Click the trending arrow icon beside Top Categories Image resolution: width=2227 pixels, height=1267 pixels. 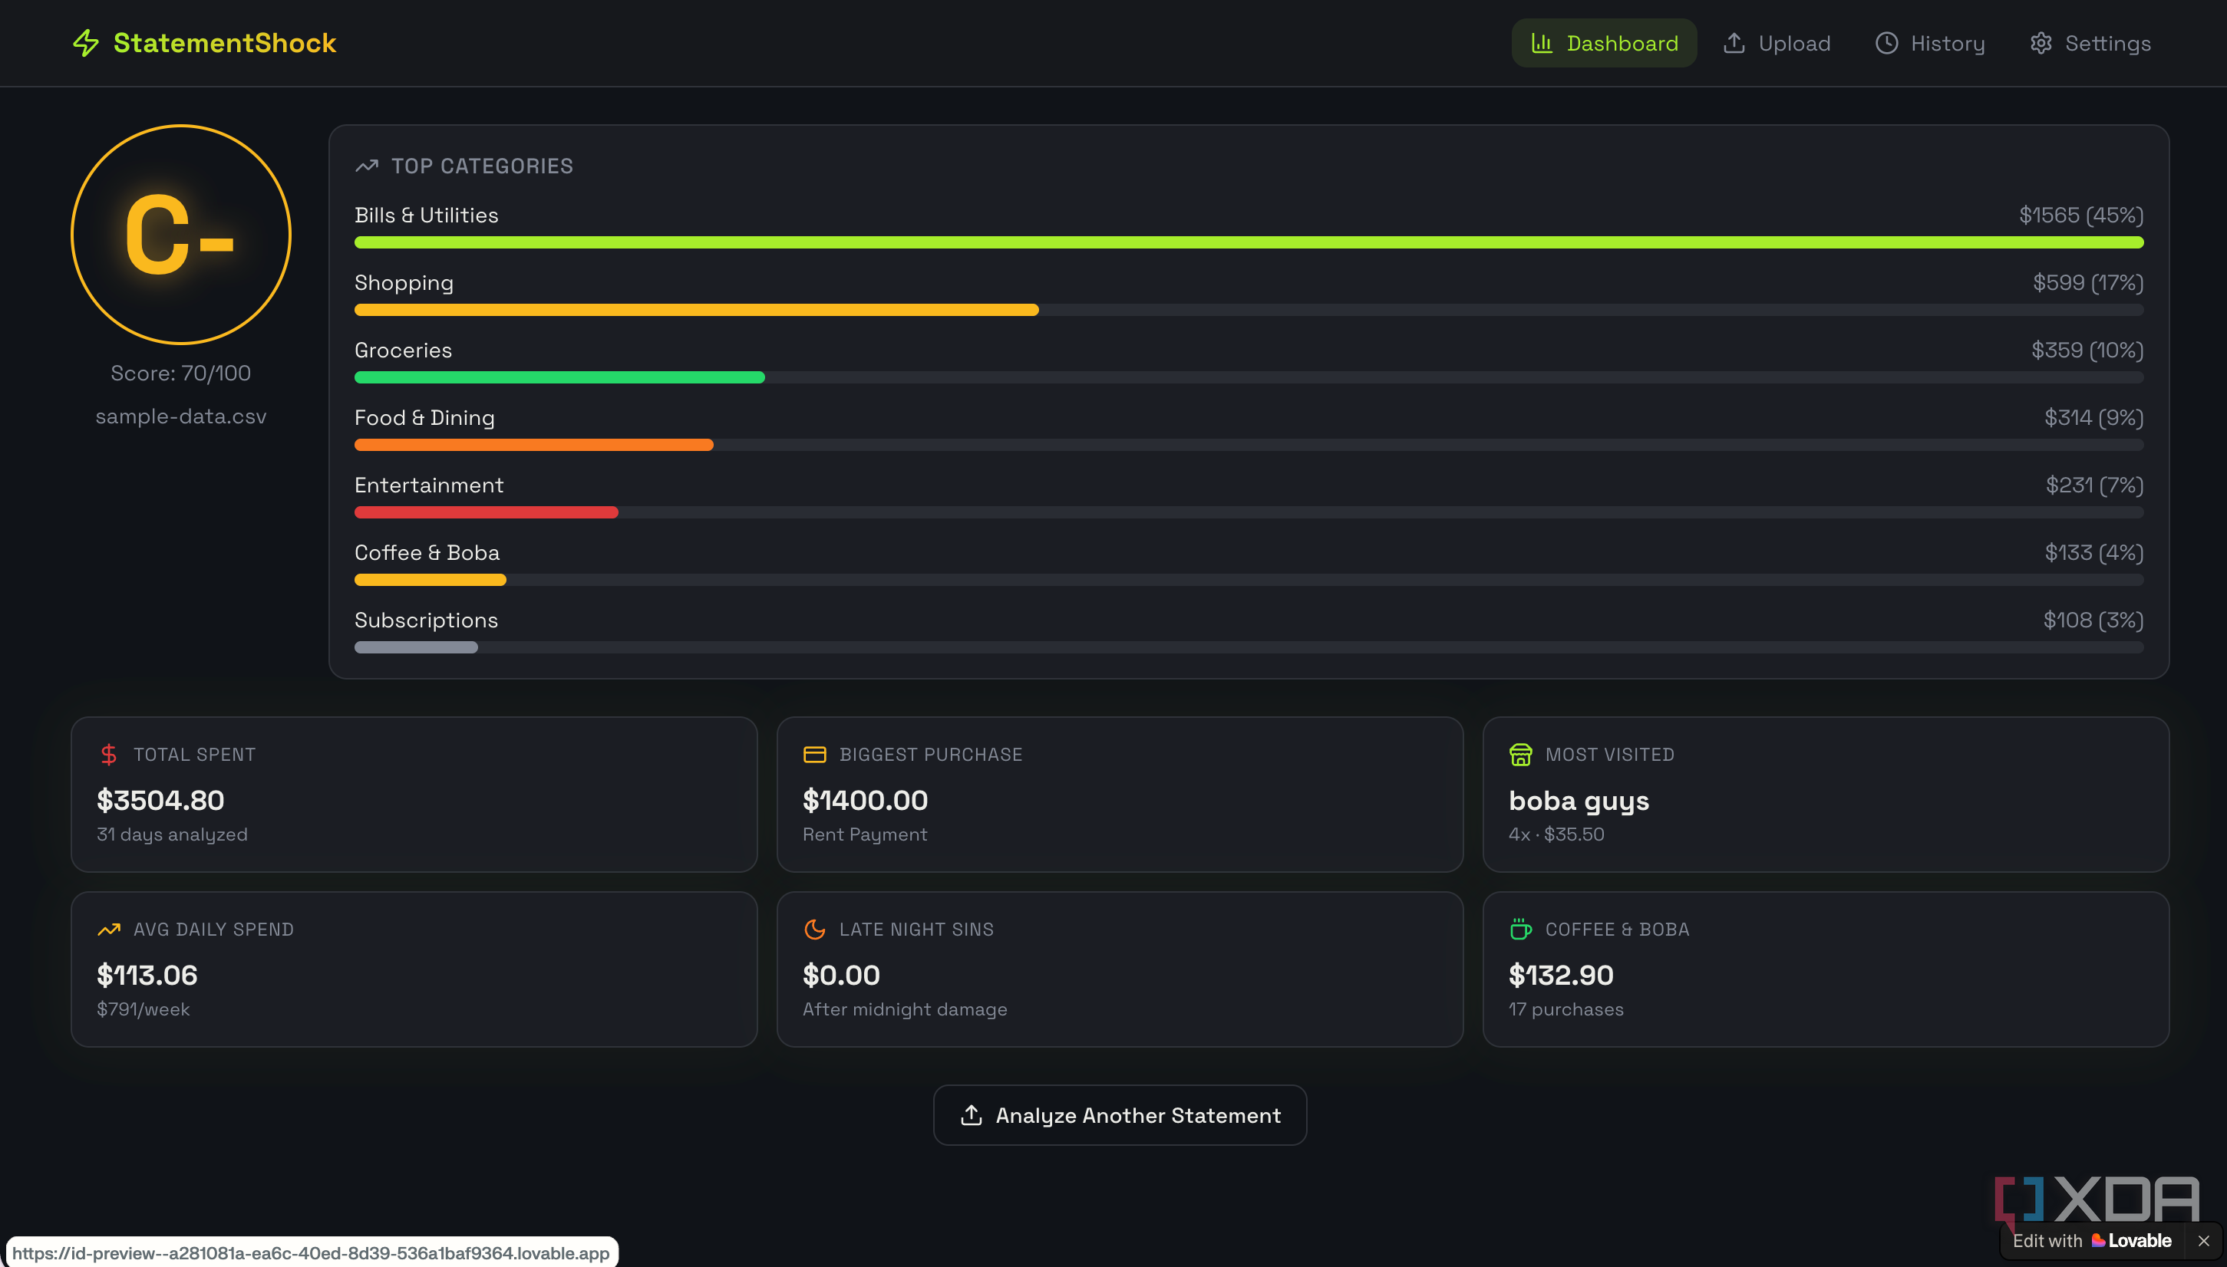[367, 166]
